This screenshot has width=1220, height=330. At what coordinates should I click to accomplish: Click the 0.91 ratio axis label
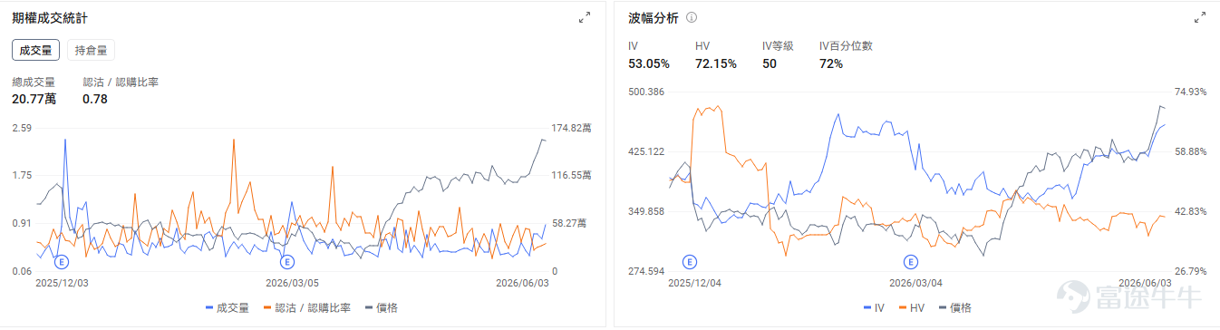[x=22, y=223]
